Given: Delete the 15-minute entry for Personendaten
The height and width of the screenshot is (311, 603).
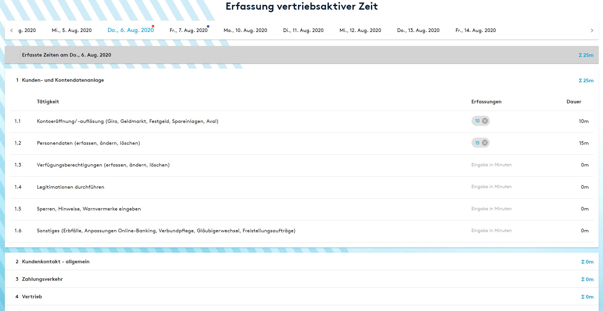Looking at the screenshot, I should point(485,143).
